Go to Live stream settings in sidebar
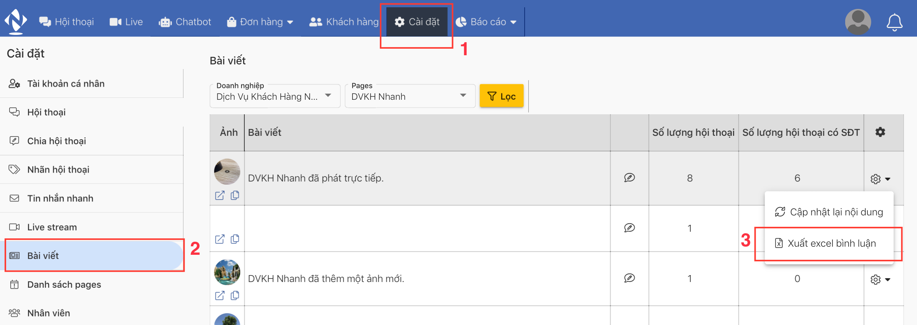The height and width of the screenshot is (325, 917). (52, 227)
